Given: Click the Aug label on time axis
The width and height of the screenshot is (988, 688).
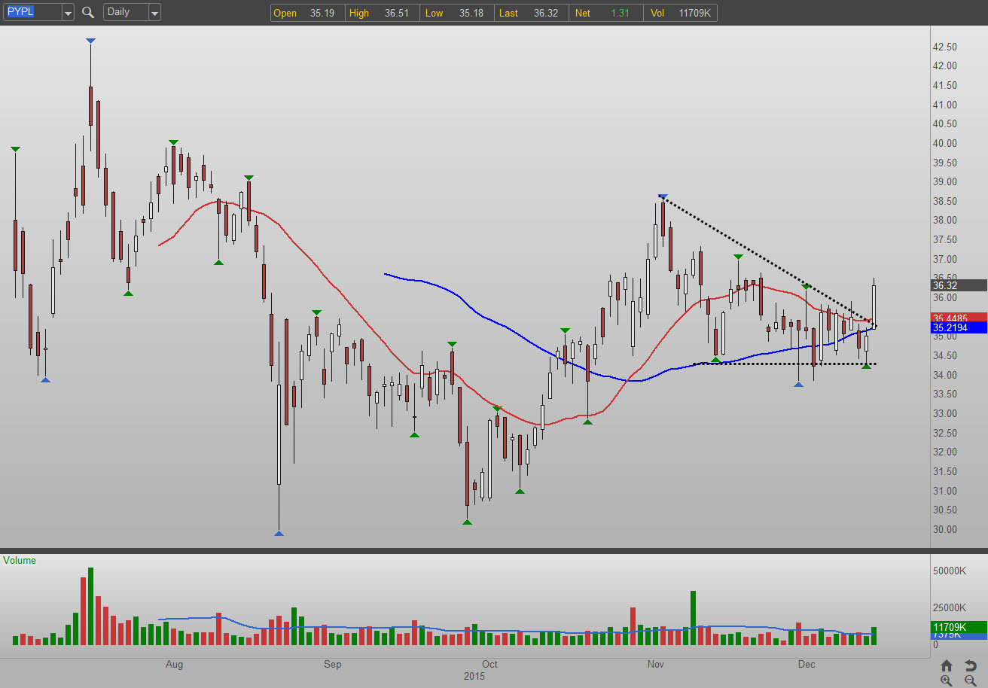Looking at the screenshot, I should click(x=174, y=665).
